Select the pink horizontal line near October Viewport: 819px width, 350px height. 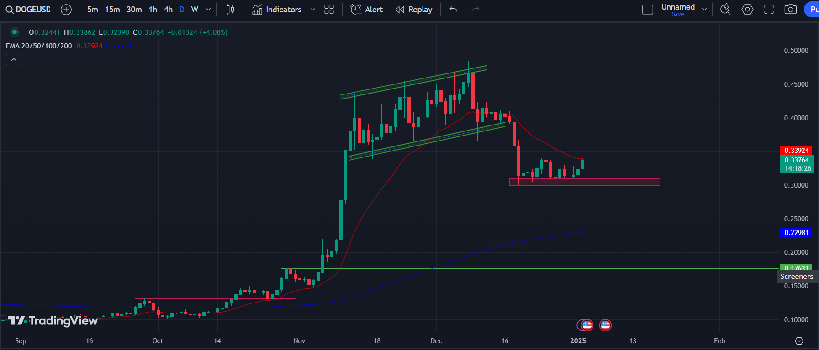pos(215,298)
